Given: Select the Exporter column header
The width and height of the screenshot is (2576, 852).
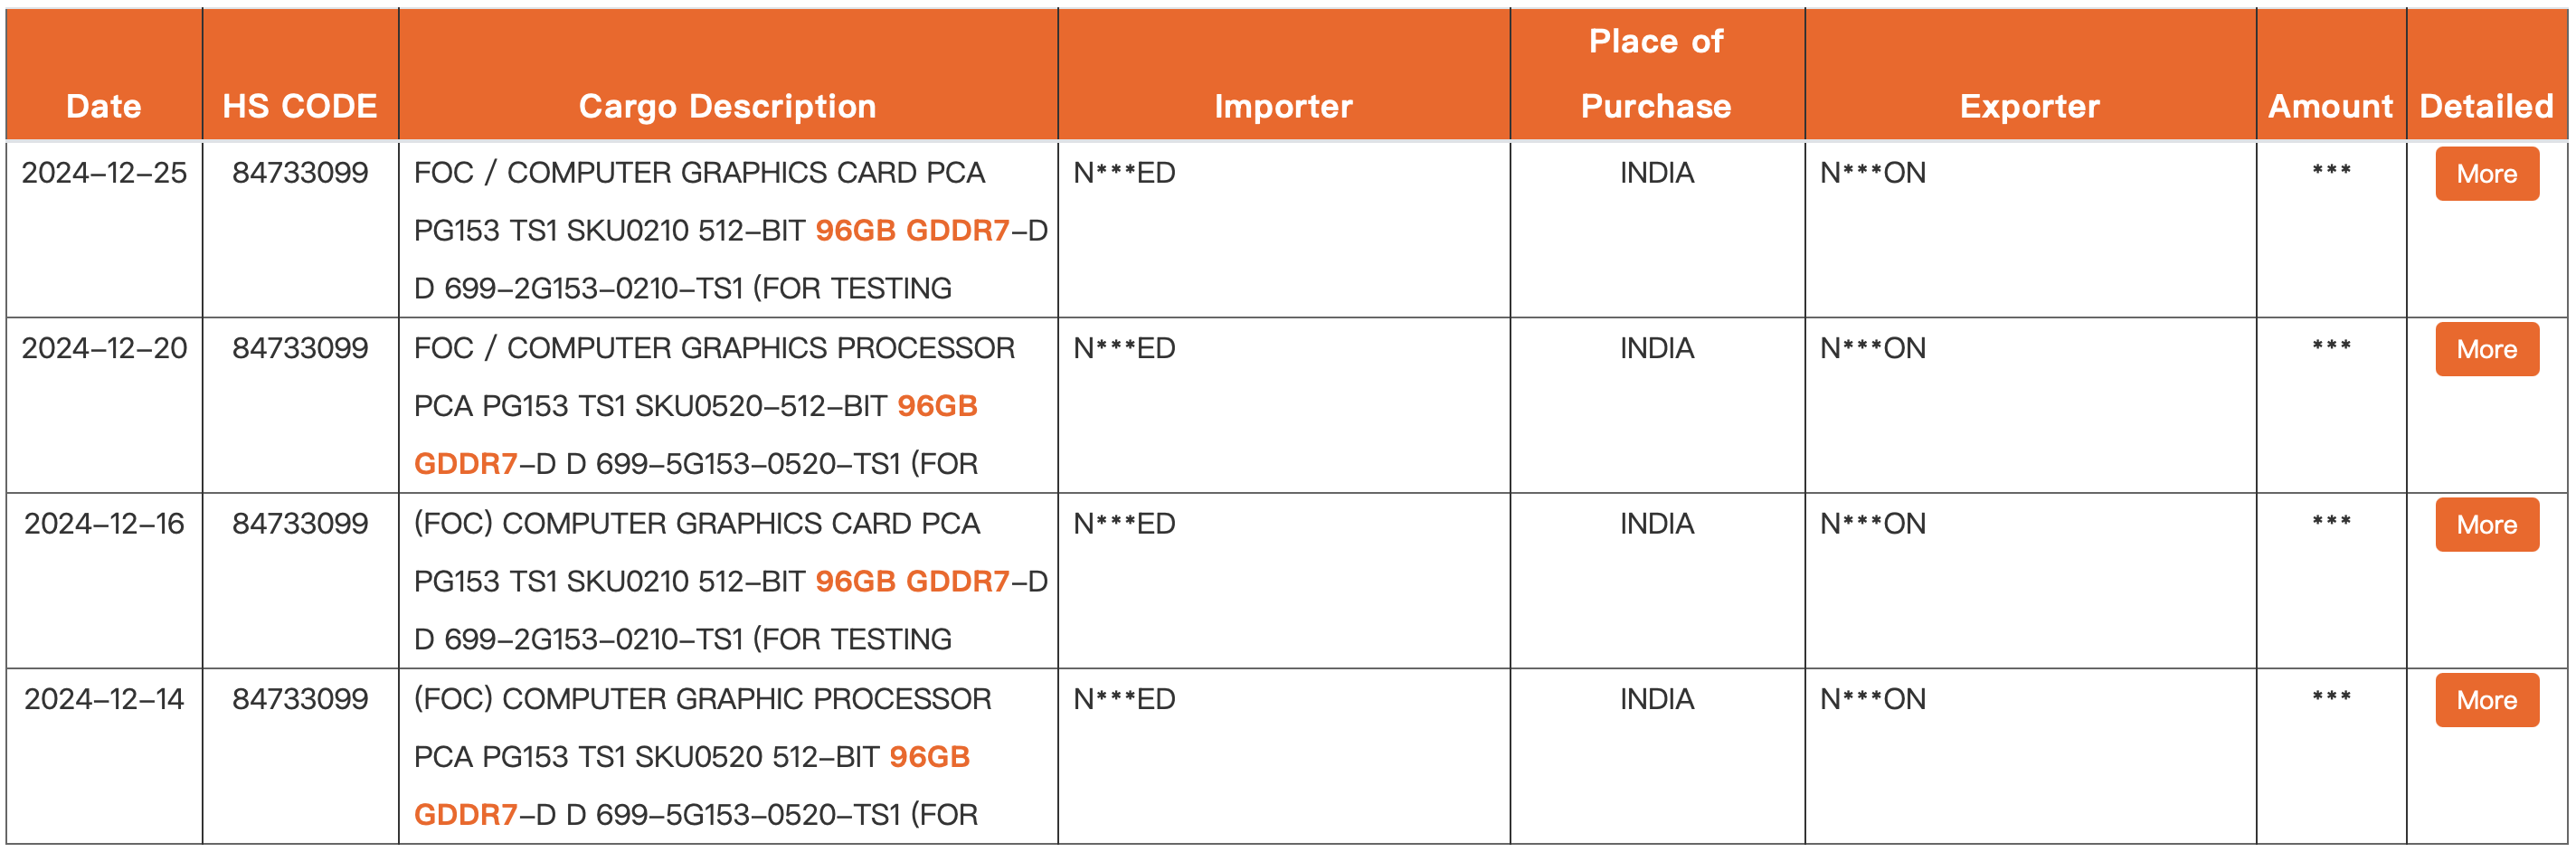Looking at the screenshot, I should [x=2029, y=106].
